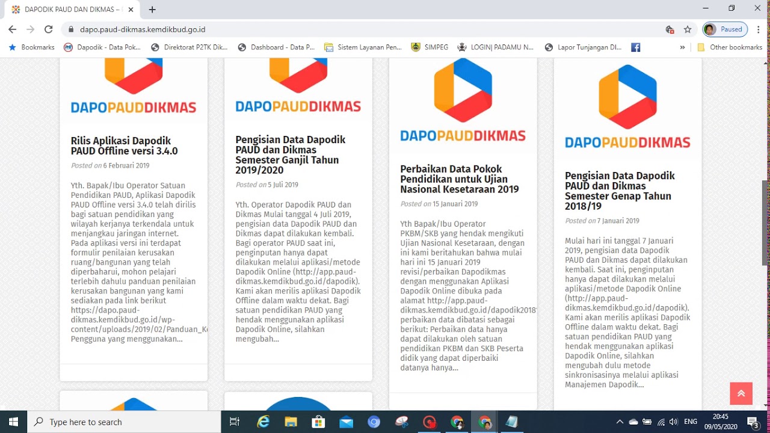Viewport: 770px width, 433px height.
Task: Open the Snipping Tool icon in taskbar
Action: pos(402,422)
